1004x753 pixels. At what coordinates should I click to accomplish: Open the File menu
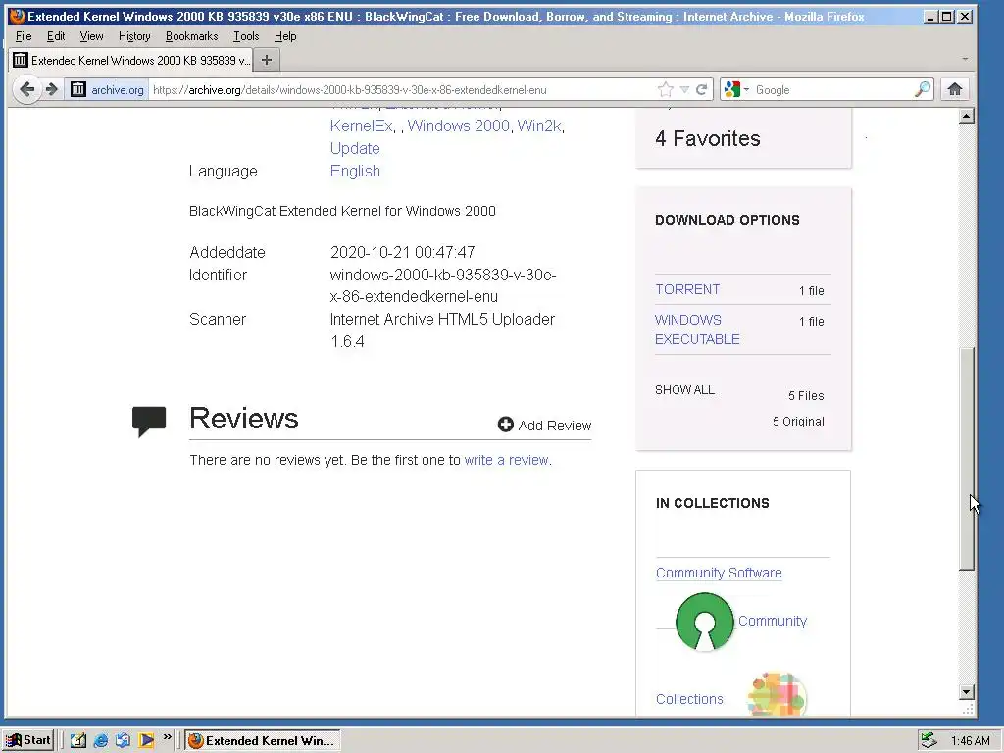pos(24,36)
